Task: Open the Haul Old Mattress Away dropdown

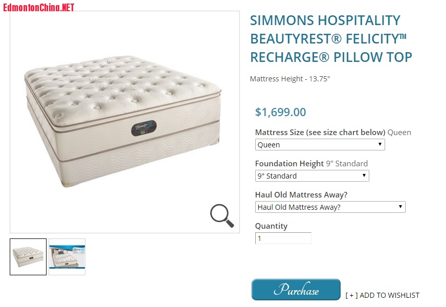Action: coord(330,207)
